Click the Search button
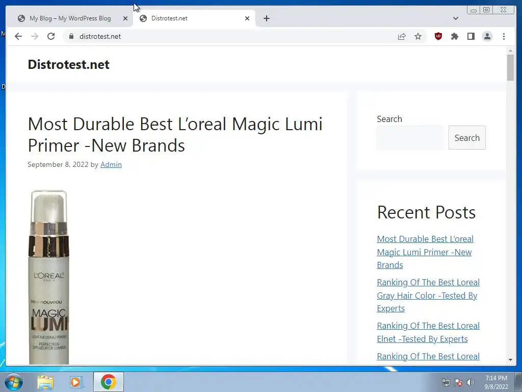The height and width of the screenshot is (392, 522). [467, 138]
